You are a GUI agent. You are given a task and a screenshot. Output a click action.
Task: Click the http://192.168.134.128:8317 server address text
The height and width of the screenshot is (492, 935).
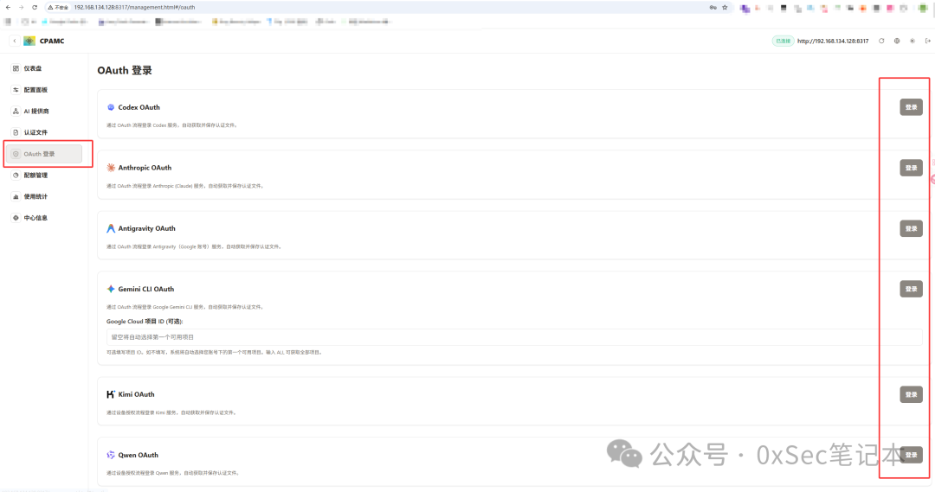pos(833,42)
